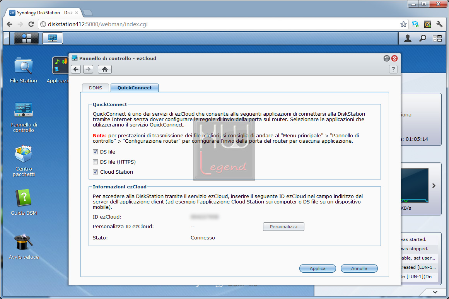Click the orange checkmark extension icon
Image resolution: width=449 pixels, height=299 pixels.
coord(427,24)
